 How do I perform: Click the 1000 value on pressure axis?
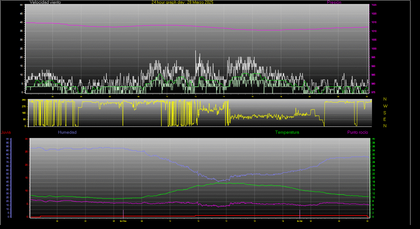pyautogui.click(x=374, y=49)
